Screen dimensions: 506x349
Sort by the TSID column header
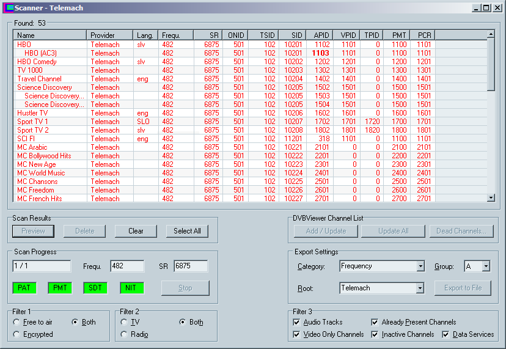(x=263, y=35)
